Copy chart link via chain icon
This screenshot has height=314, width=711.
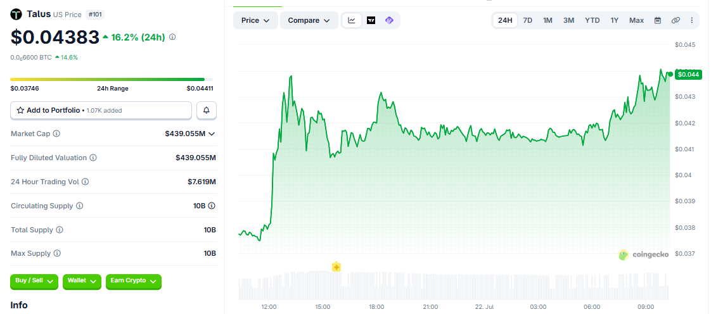tap(676, 20)
